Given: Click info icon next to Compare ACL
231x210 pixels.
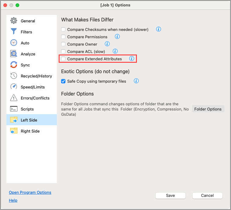Looking at the screenshot, I should tap(115, 51).
